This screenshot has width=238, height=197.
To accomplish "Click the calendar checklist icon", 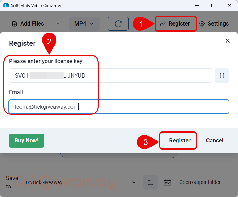I will pyautogui.click(x=168, y=182).
